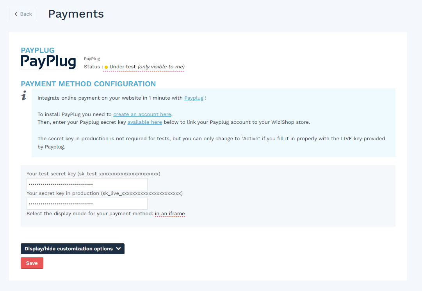Click the 'Your secret key in production' label

click(x=104, y=193)
